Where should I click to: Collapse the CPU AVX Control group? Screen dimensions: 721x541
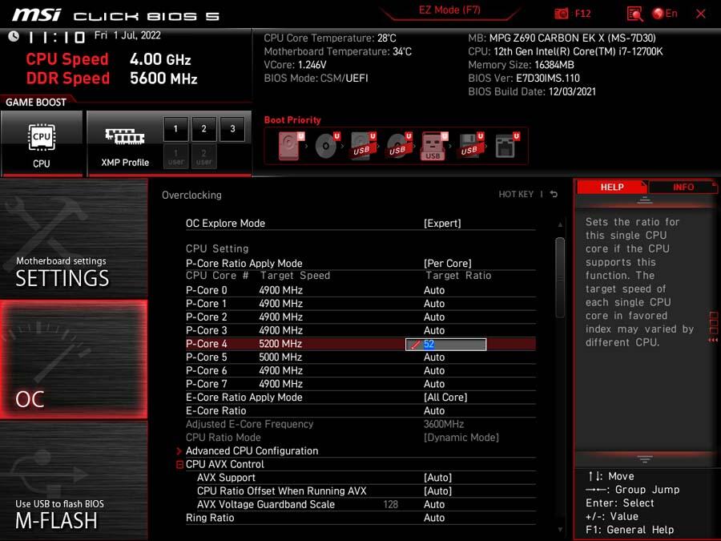[x=179, y=465]
